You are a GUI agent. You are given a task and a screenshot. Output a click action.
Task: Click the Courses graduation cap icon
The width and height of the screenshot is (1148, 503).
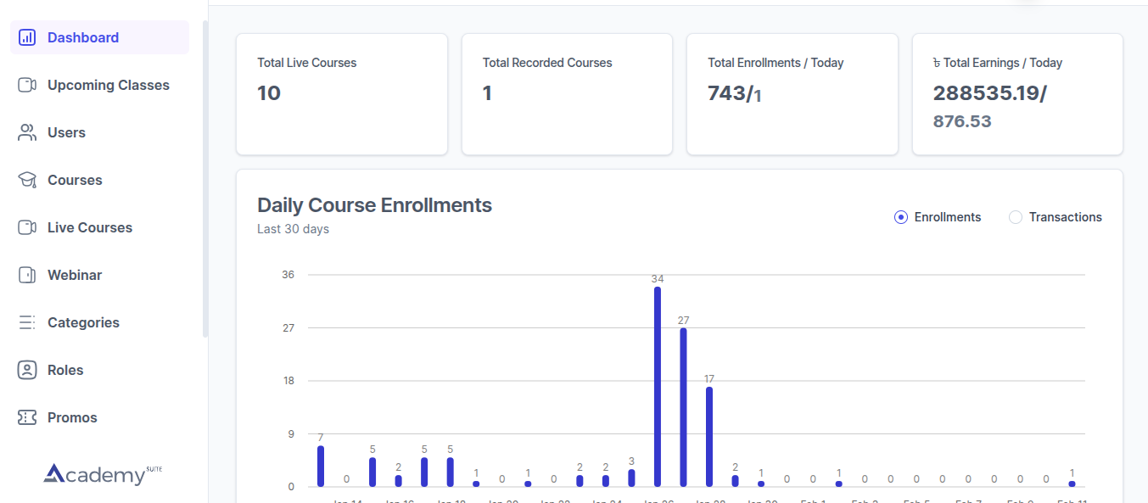[27, 180]
